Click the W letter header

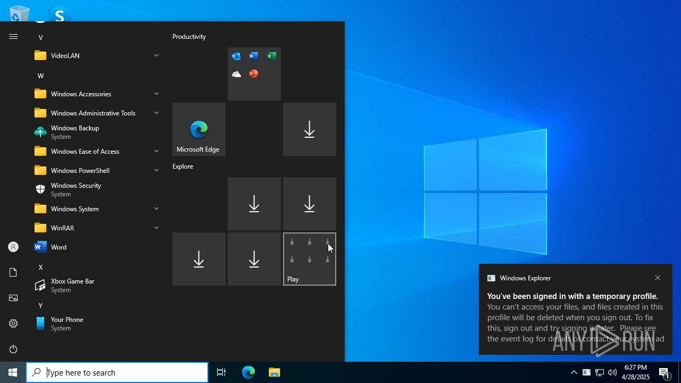coord(40,76)
